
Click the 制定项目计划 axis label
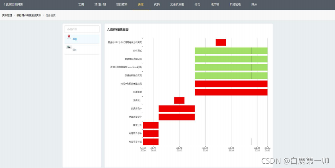tap(135, 142)
